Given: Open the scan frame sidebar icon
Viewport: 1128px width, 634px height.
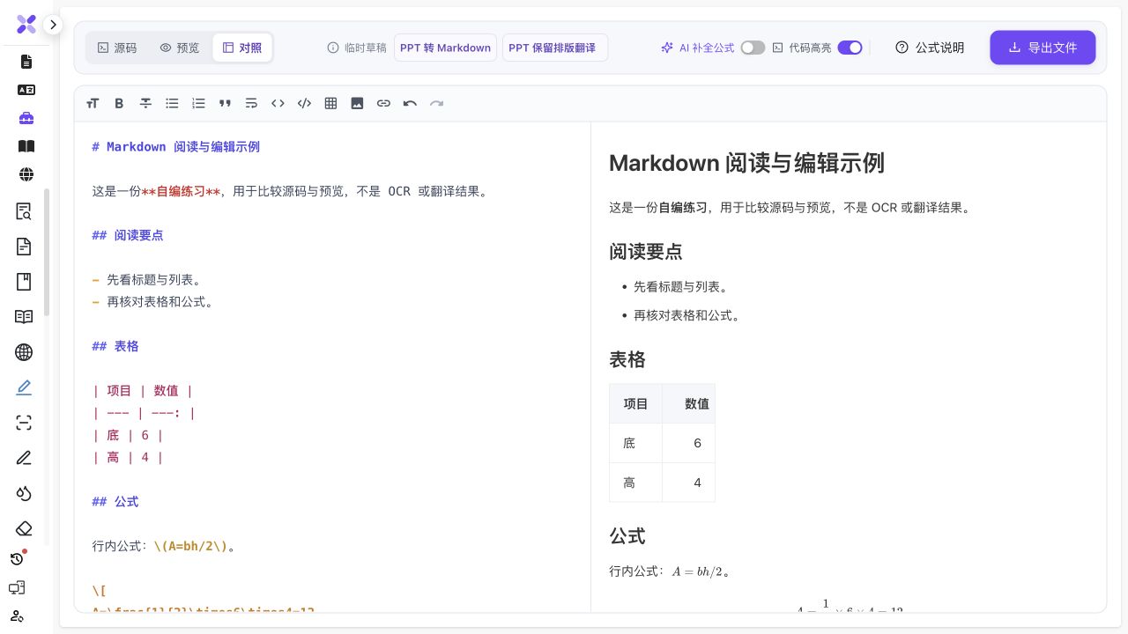Looking at the screenshot, I should (x=24, y=423).
